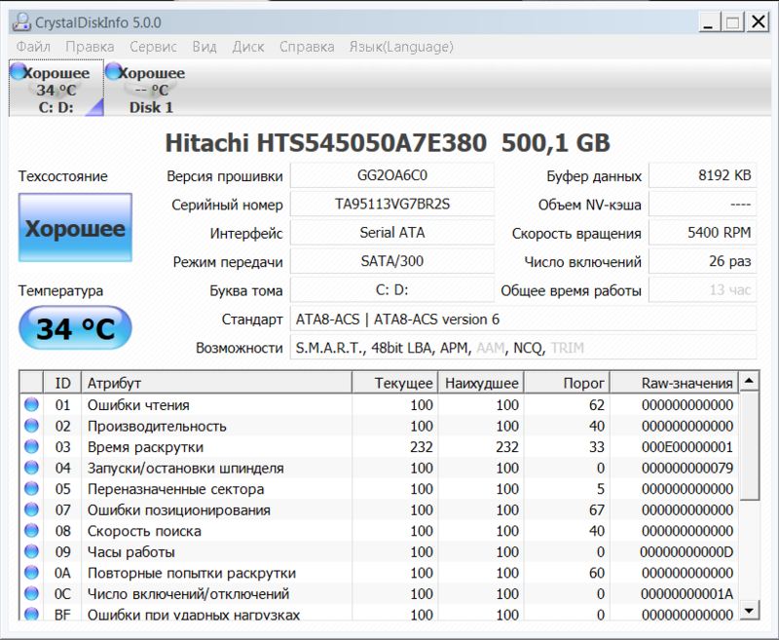Open the Диск menu
The image size is (779, 640).
[248, 47]
